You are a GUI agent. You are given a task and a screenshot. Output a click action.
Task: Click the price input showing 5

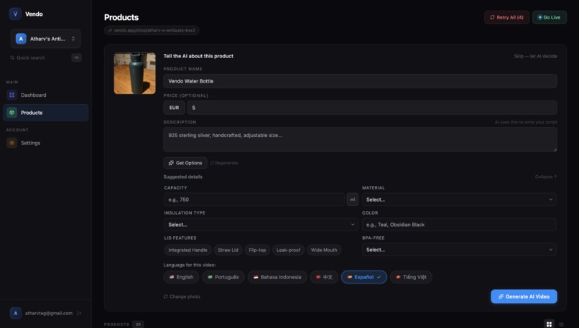click(372, 108)
